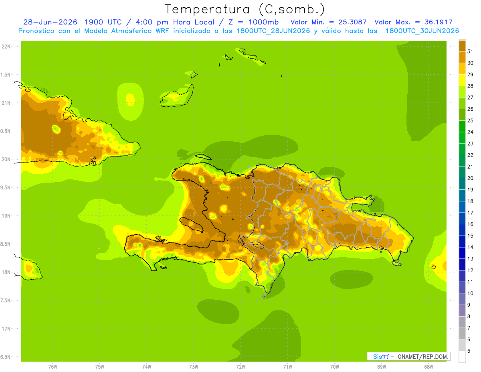Click the "1900 UTC" time label
Viewport: 481px width, 372px height.
(x=104, y=22)
